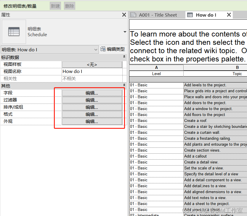Open 过滤器 filter edit dialog
This screenshot has width=247, height=216.
point(92,100)
